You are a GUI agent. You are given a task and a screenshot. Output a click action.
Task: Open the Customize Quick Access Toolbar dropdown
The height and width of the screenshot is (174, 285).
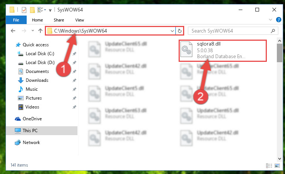50,10
